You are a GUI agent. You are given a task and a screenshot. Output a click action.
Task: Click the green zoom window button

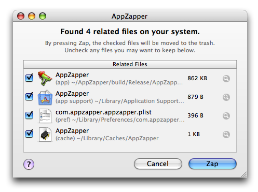pos(43,16)
